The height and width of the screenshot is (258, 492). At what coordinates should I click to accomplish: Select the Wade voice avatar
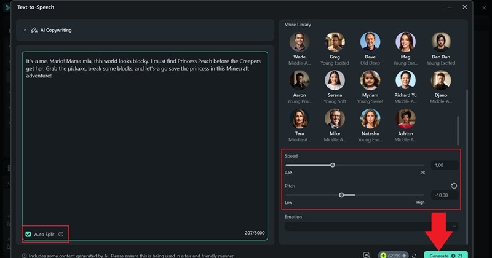(300, 42)
